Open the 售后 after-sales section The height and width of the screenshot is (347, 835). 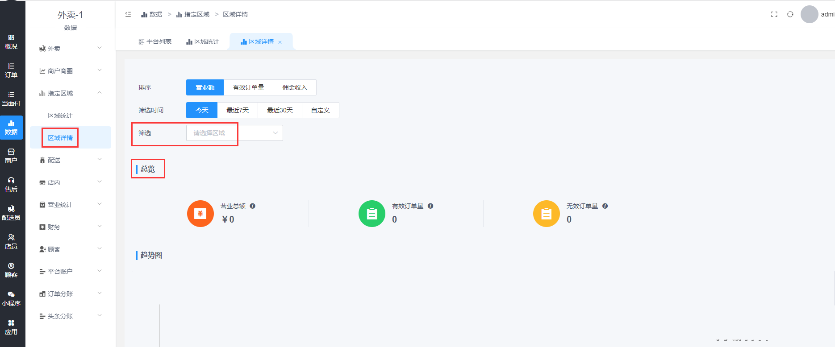(11, 185)
